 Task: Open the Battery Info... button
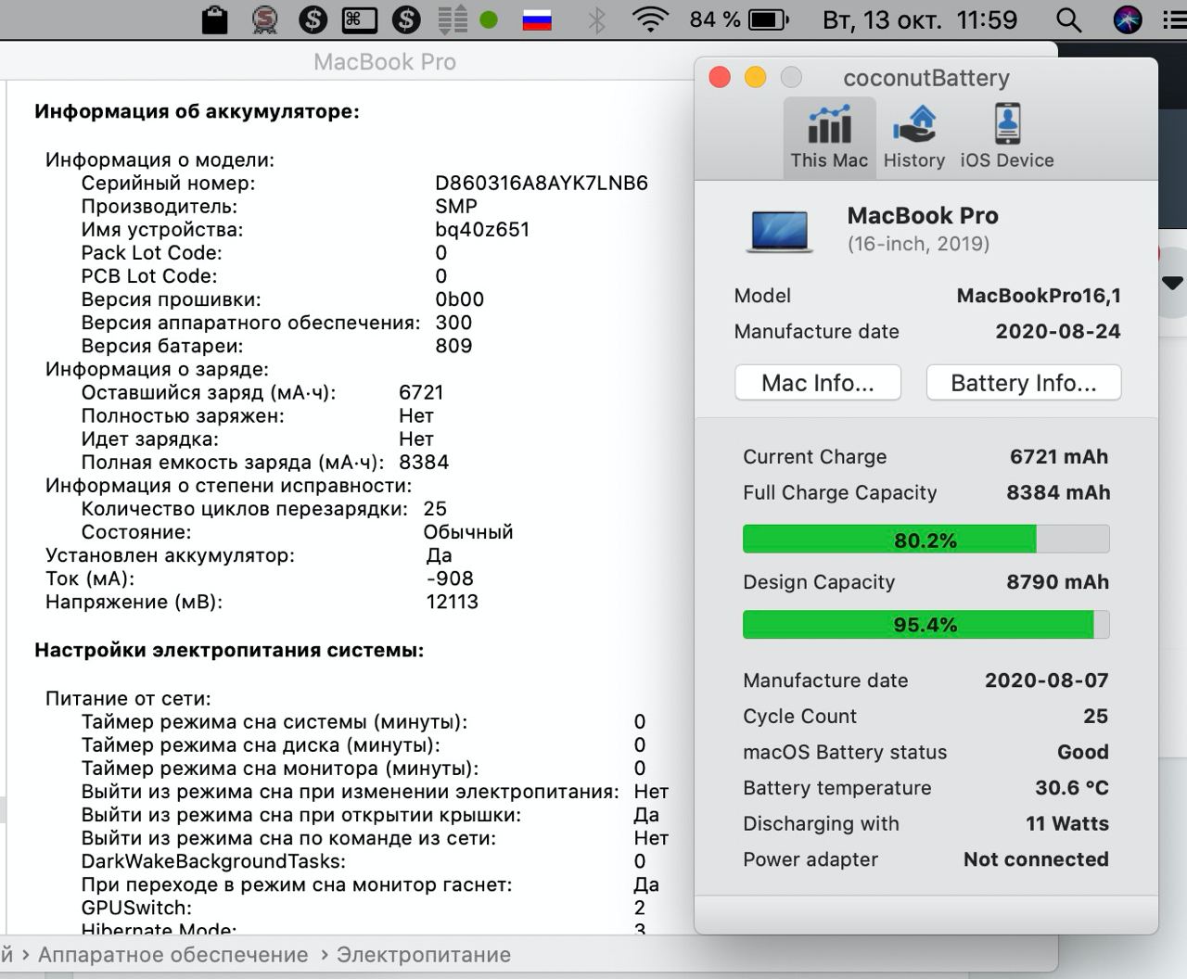1024,383
